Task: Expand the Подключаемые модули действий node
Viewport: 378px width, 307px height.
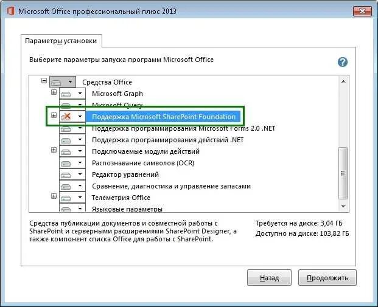Action: [x=54, y=150]
